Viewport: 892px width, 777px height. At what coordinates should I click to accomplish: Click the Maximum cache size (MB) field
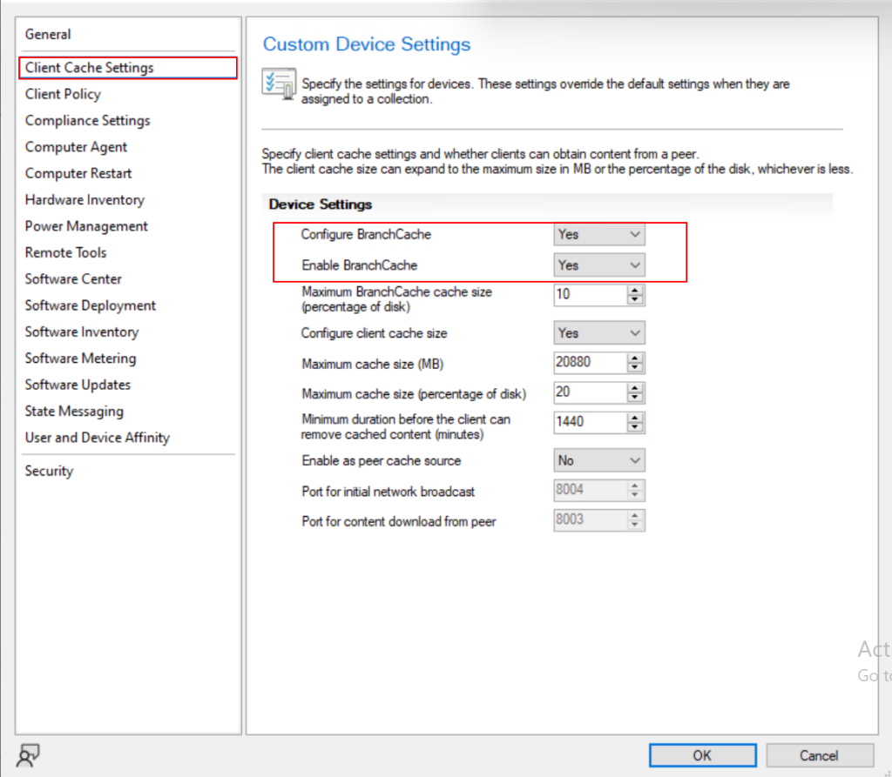coord(590,363)
